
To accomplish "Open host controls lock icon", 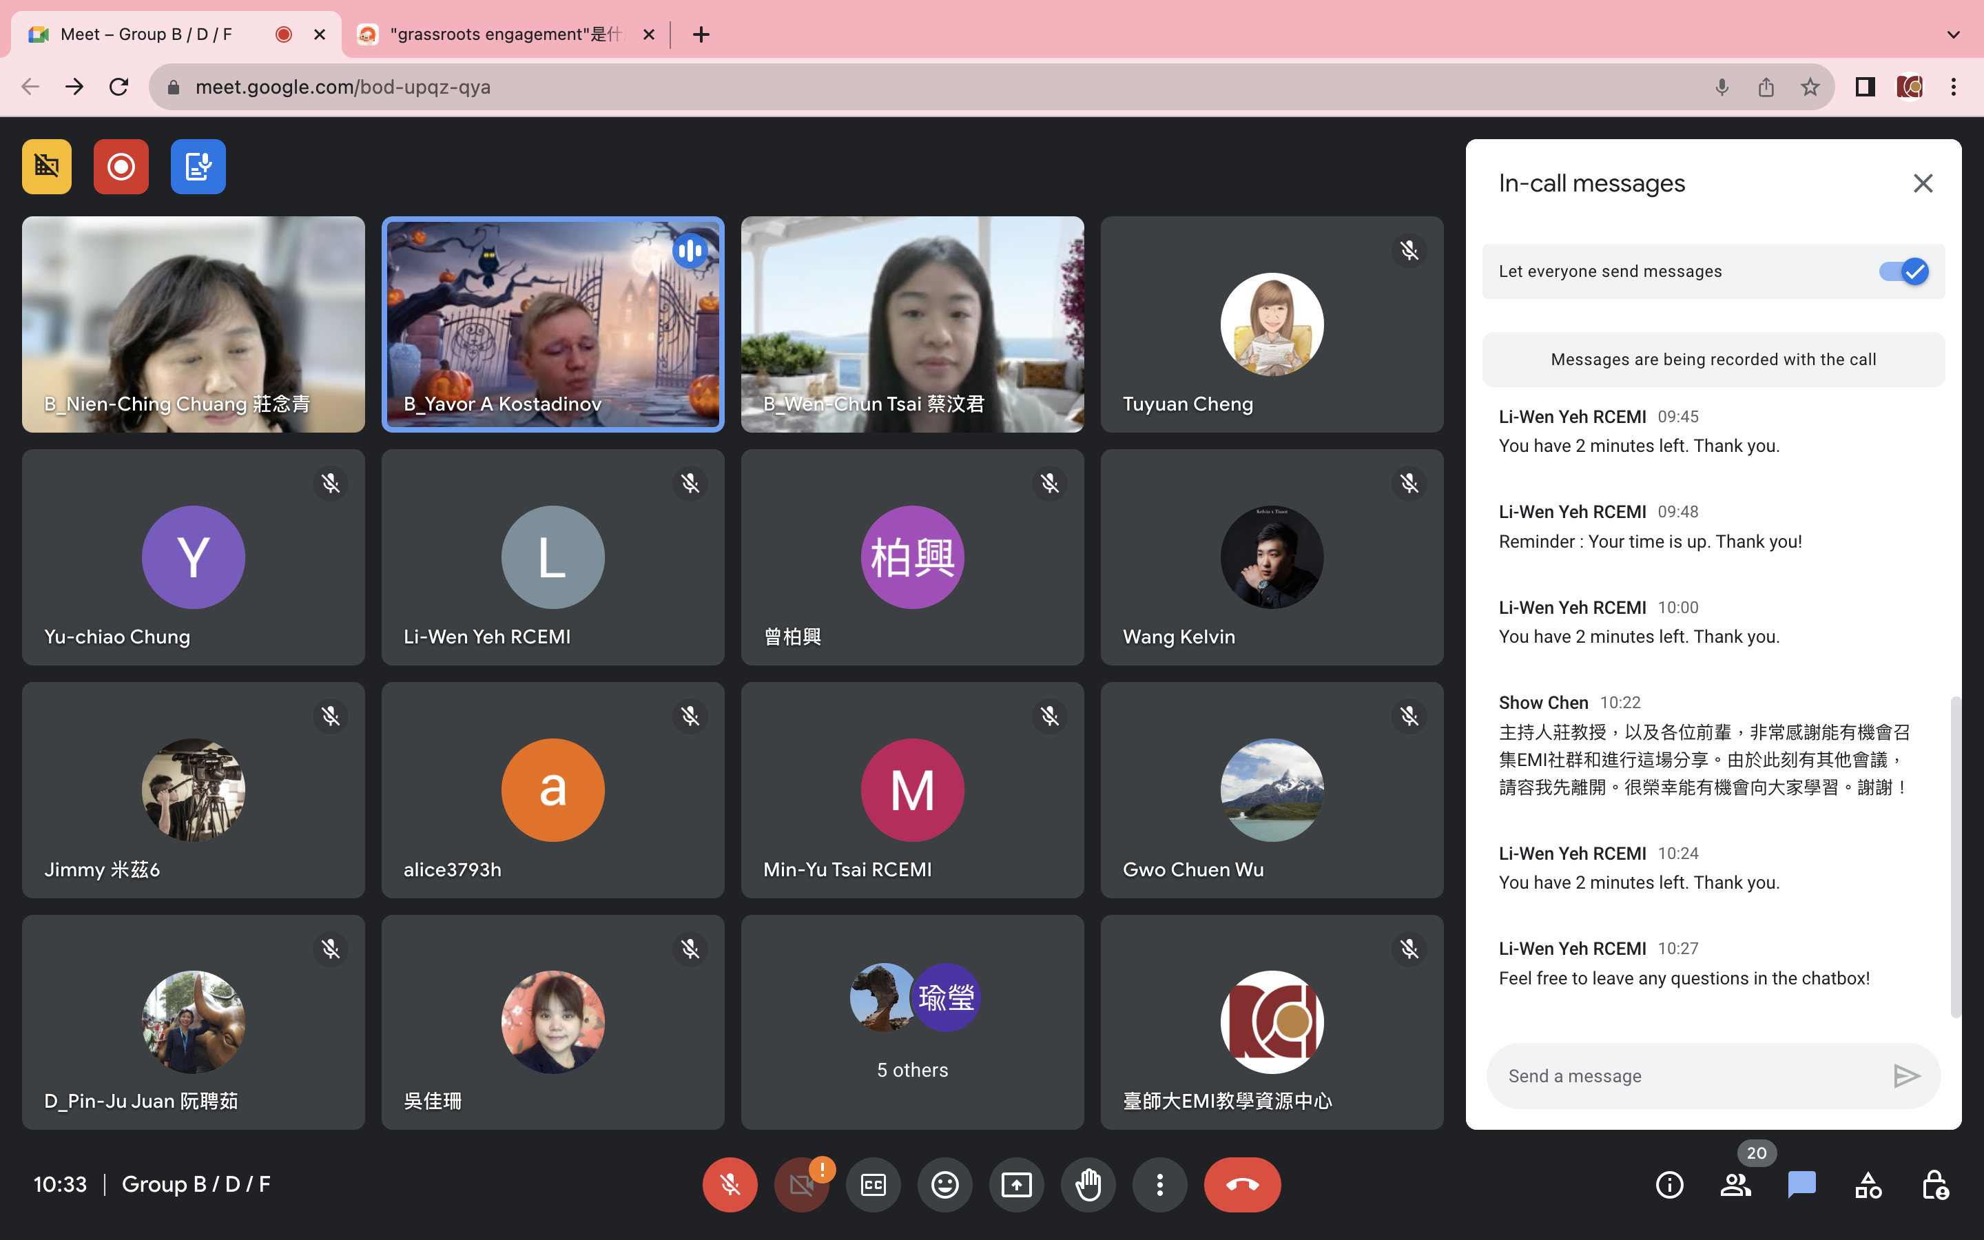I will (x=1935, y=1184).
